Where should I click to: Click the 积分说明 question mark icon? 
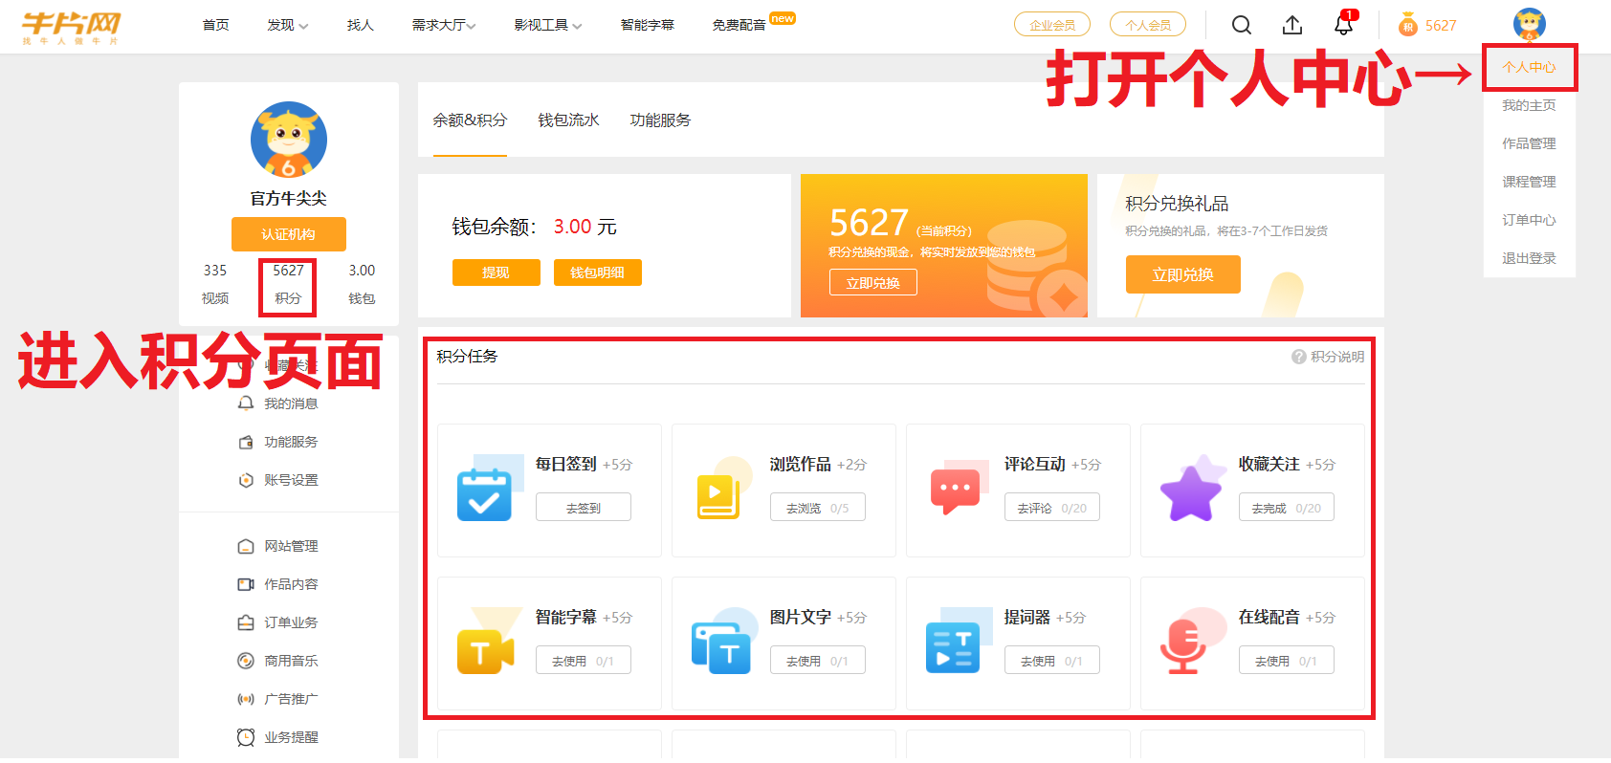[x=1298, y=357]
